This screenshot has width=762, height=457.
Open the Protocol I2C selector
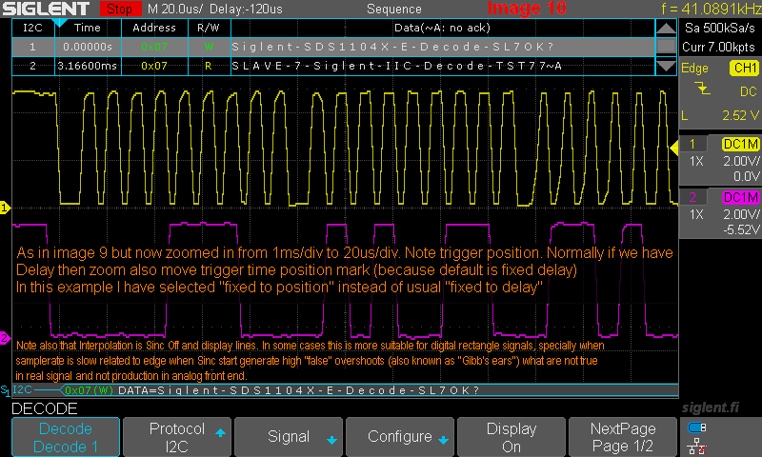[x=177, y=437]
